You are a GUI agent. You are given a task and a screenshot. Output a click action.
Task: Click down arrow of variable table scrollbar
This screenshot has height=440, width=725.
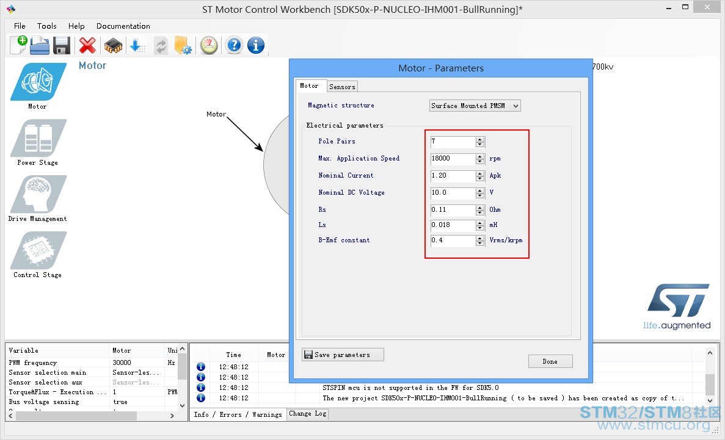click(182, 405)
